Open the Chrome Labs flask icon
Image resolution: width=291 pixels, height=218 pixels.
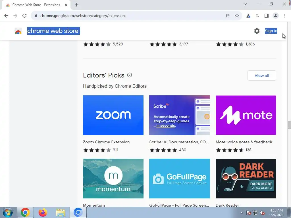coord(248,16)
